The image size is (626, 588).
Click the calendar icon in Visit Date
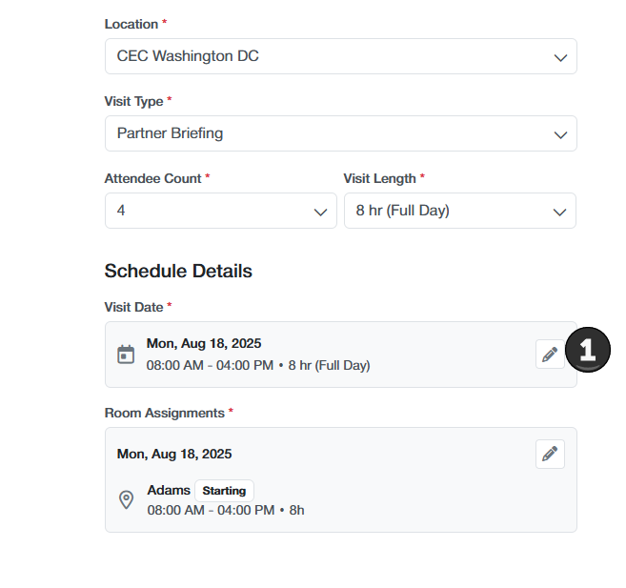coord(126,355)
